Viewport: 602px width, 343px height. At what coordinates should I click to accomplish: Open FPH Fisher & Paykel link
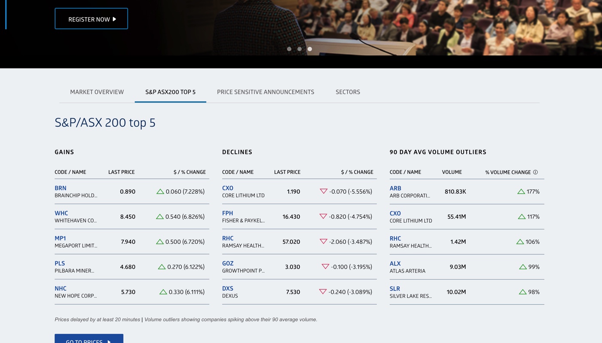pyautogui.click(x=228, y=213)
